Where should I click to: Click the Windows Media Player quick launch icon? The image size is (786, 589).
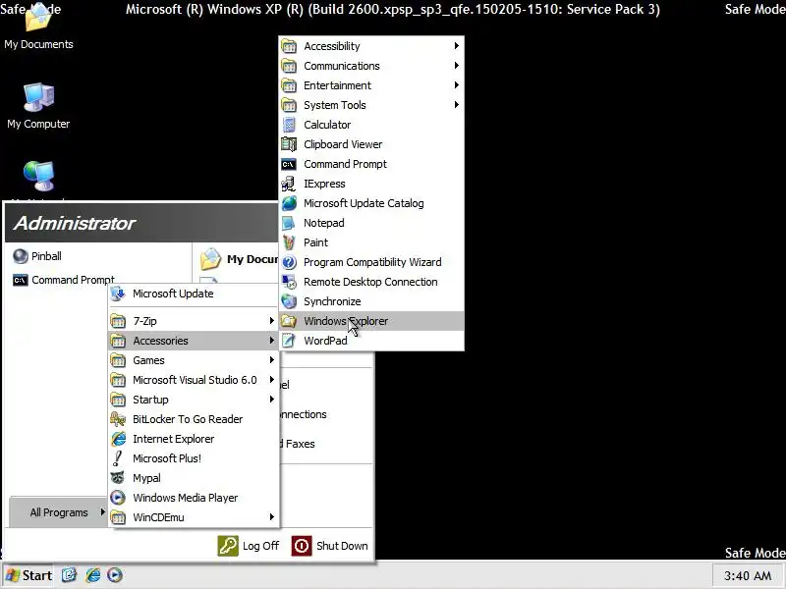coord(115,575)
